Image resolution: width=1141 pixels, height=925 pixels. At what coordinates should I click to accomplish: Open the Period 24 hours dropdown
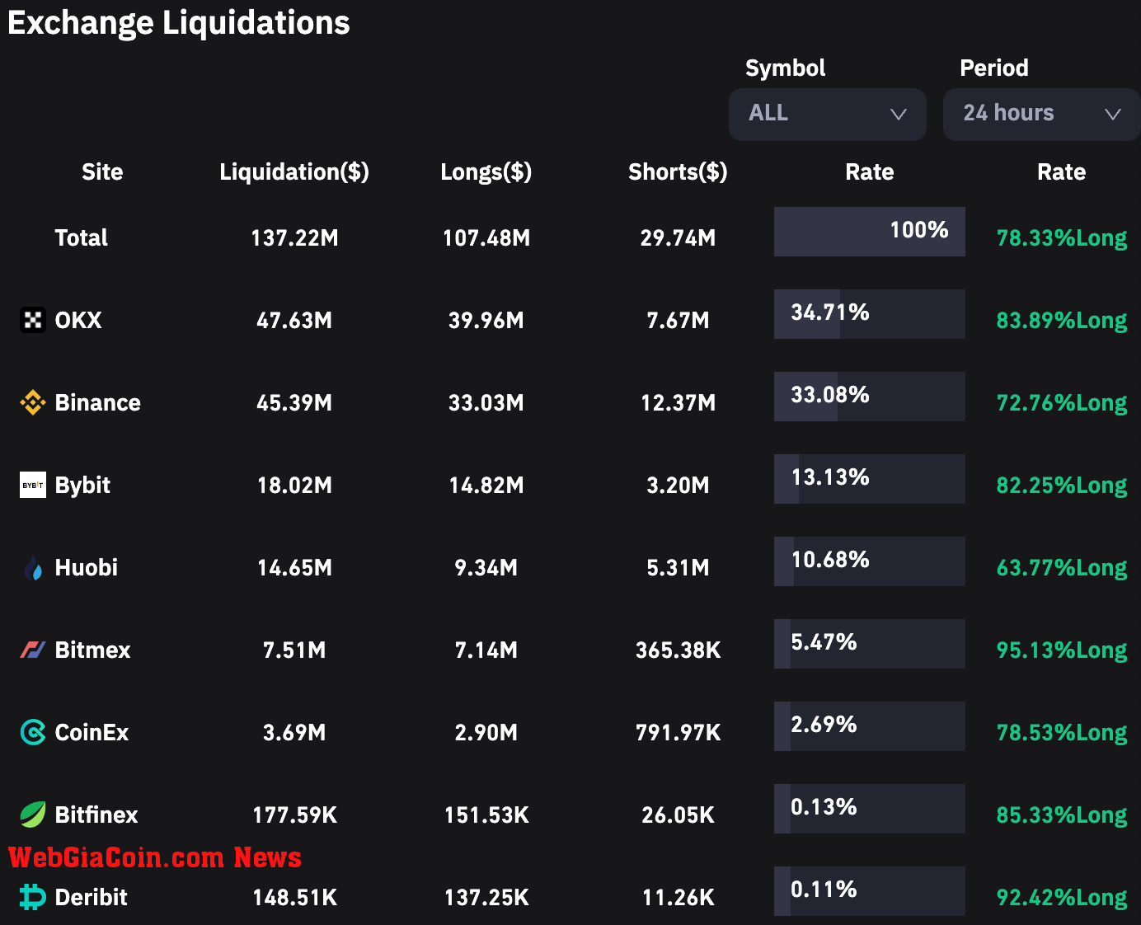pos(1041,114)
